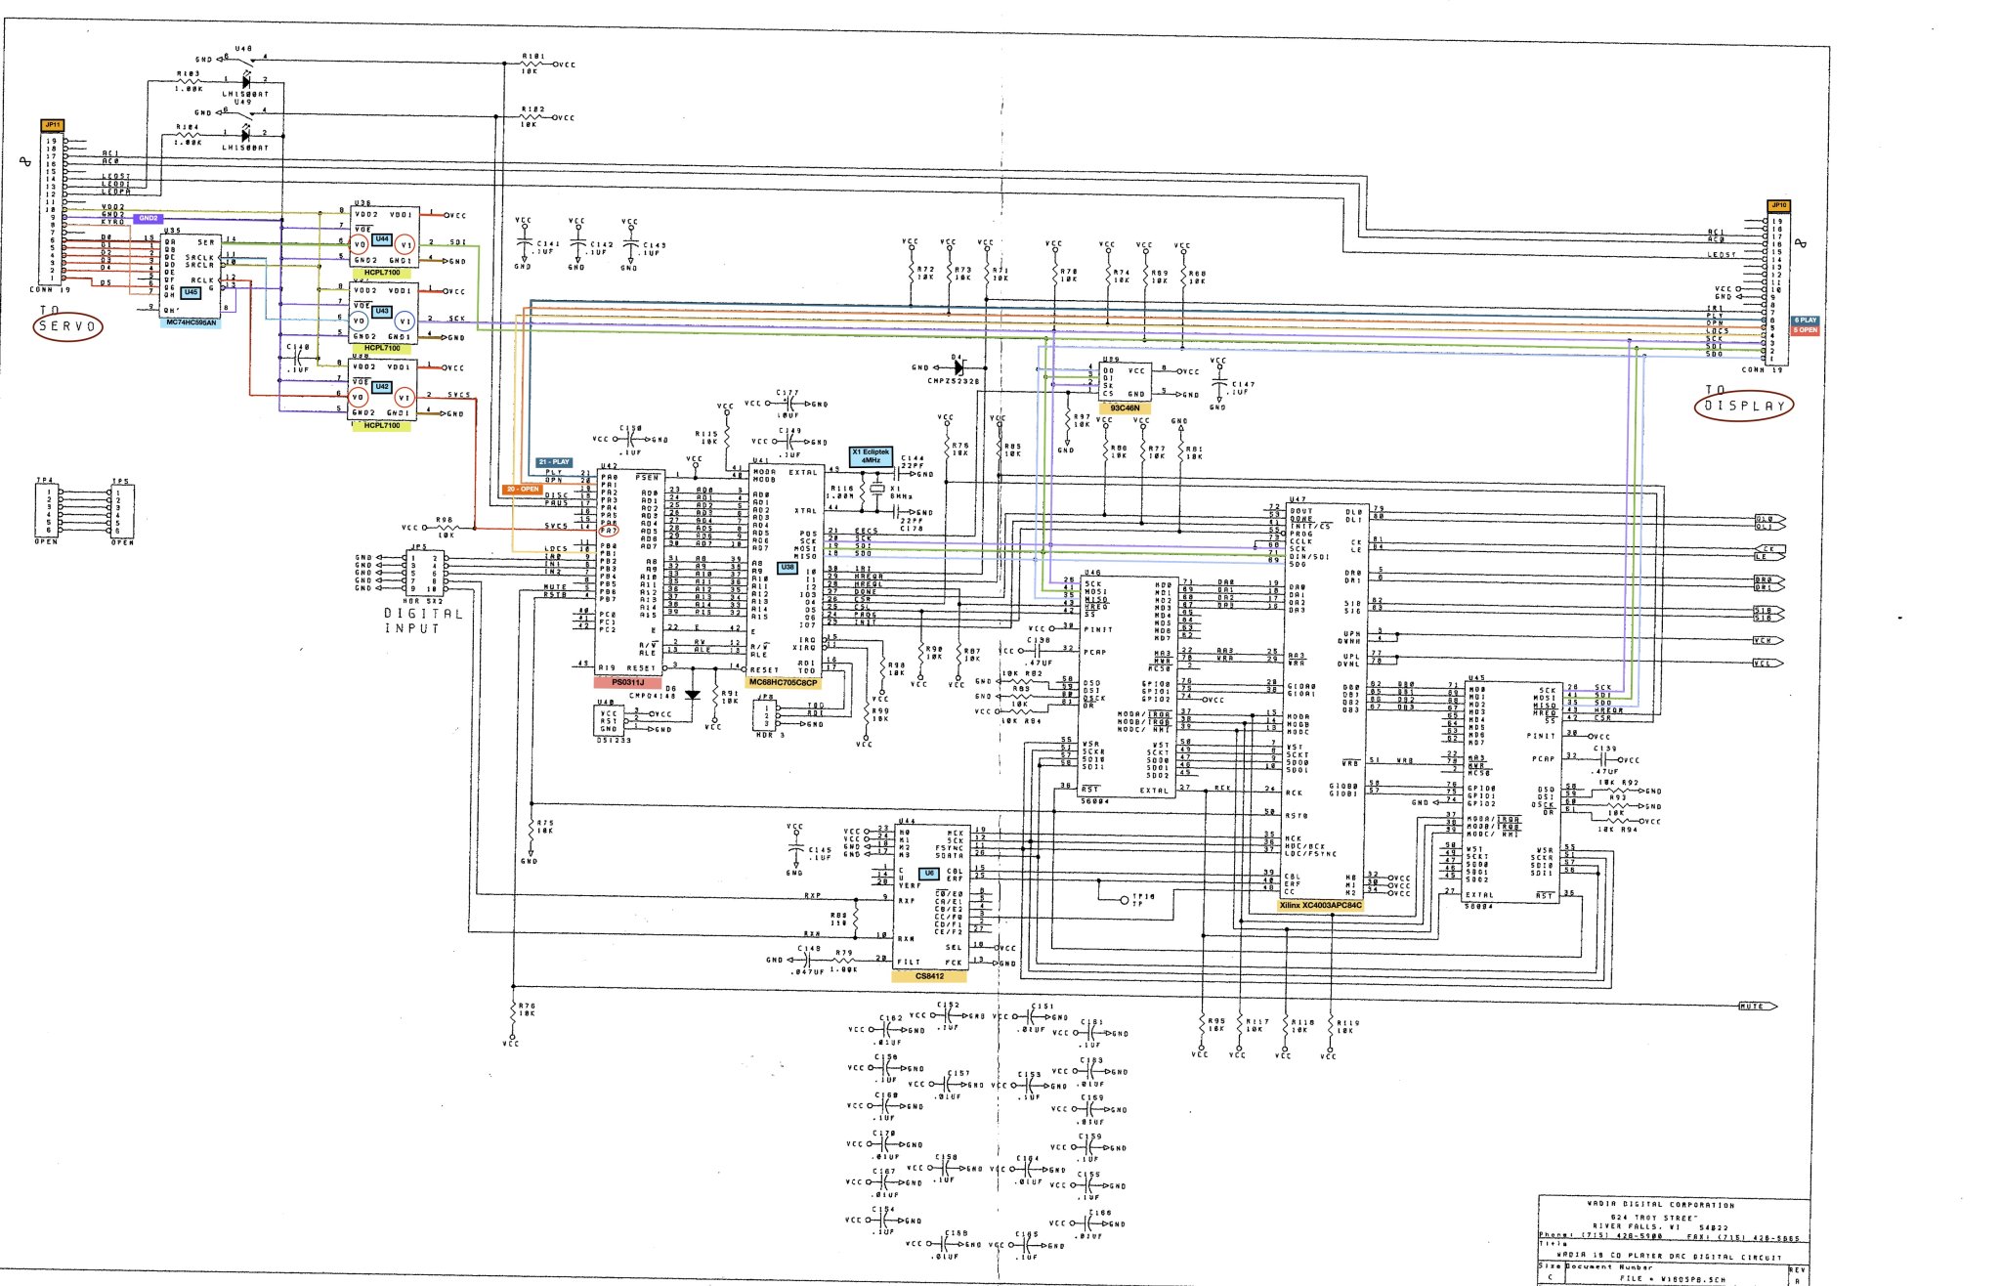Select the 93C46N EEPROM label

pyautogui.click(x=1125, y=407)
